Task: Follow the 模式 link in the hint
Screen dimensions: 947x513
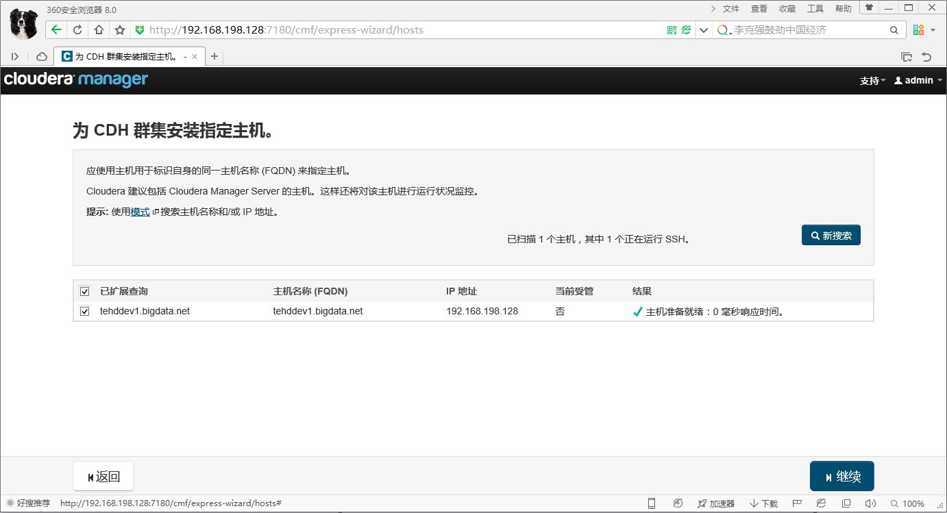Action: pos(140,212)
